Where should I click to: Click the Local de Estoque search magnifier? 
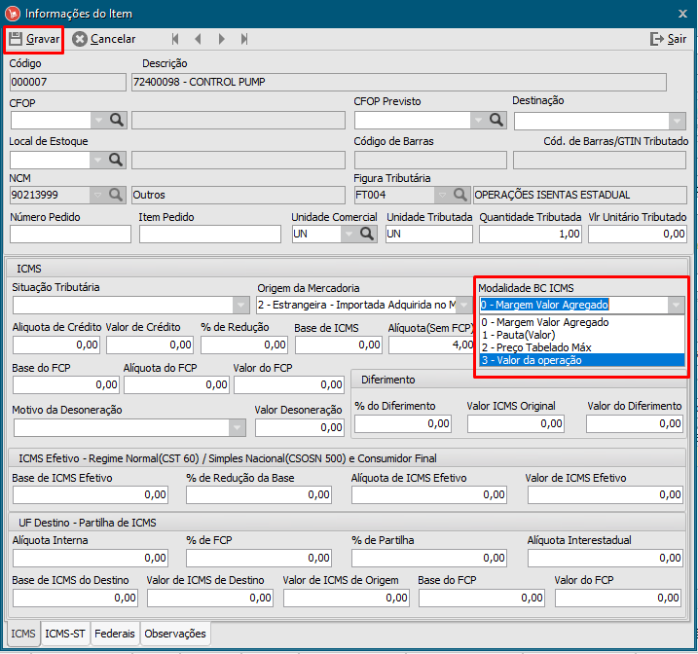pyautogui.click(x=117, y=160)
